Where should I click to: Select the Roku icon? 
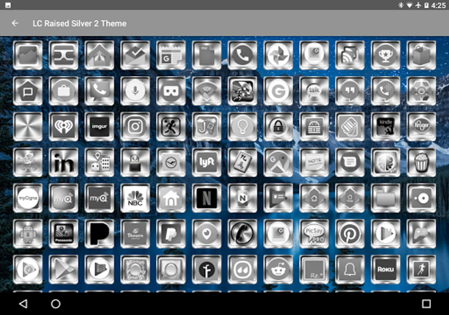click(386, 269)
